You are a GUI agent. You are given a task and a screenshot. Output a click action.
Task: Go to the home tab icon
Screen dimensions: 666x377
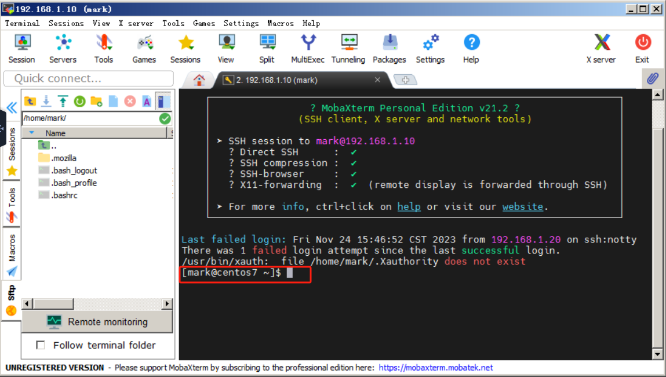point(199,79)
